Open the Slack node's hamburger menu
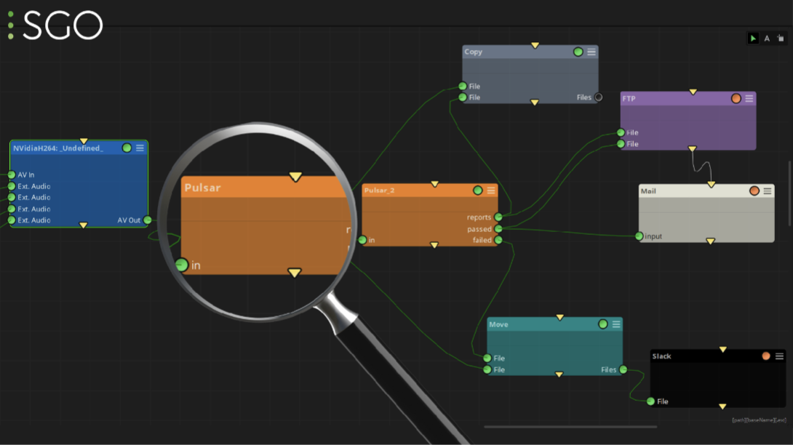Screen dimensions: 793x445 779,356
